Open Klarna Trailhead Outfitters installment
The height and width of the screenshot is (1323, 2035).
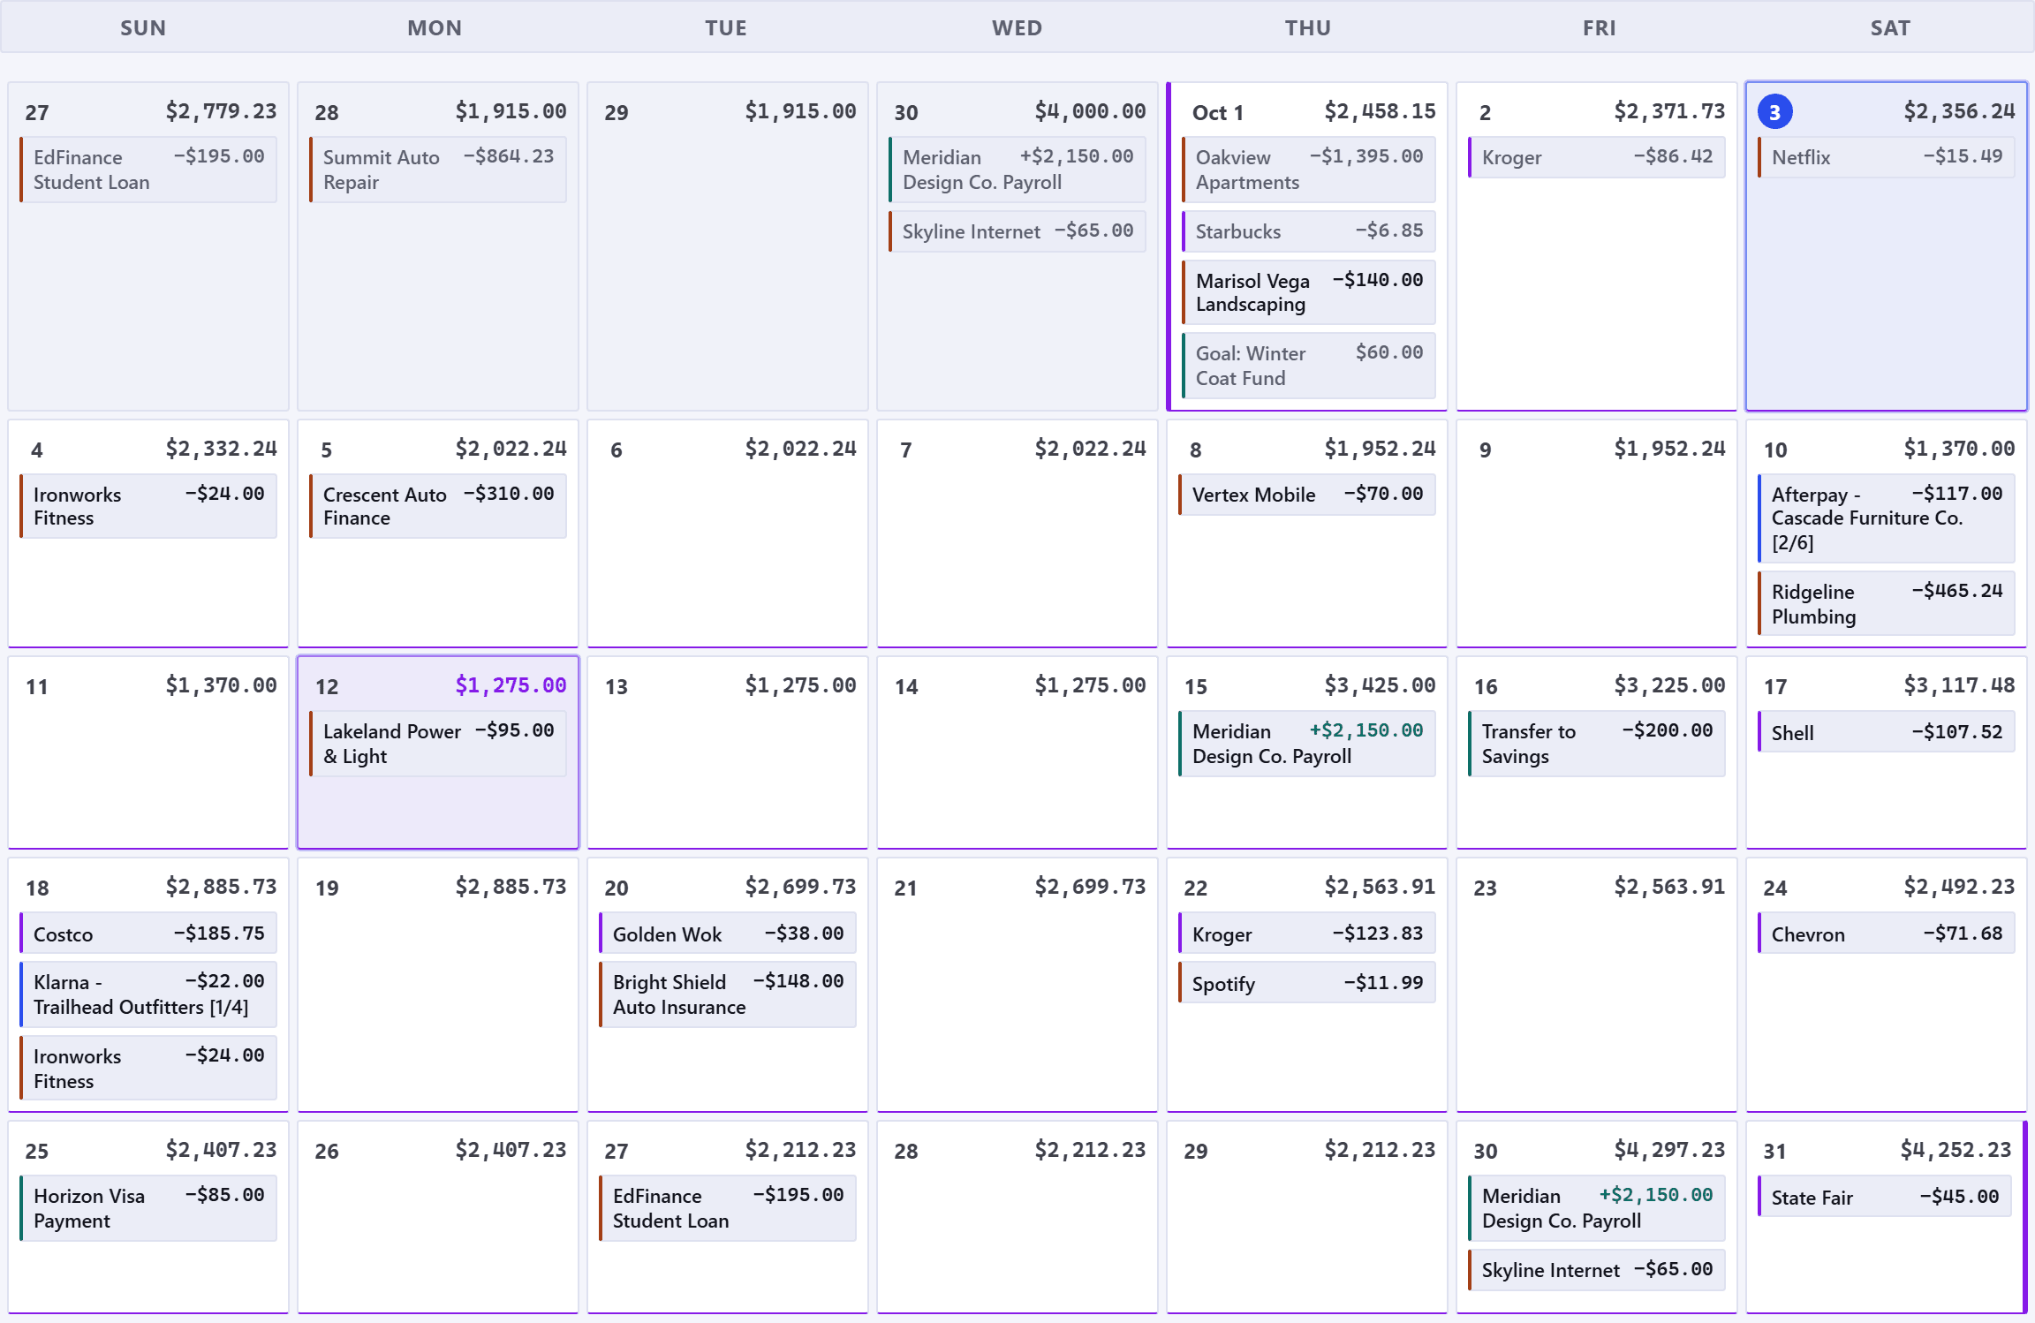pos(148,994)
